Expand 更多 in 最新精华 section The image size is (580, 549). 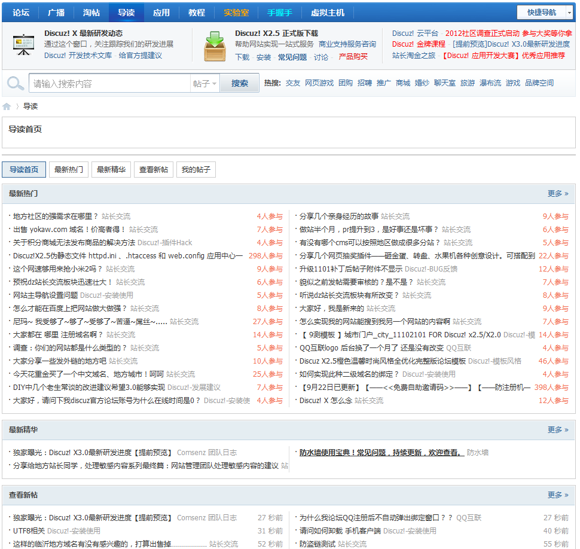[557, 430]
